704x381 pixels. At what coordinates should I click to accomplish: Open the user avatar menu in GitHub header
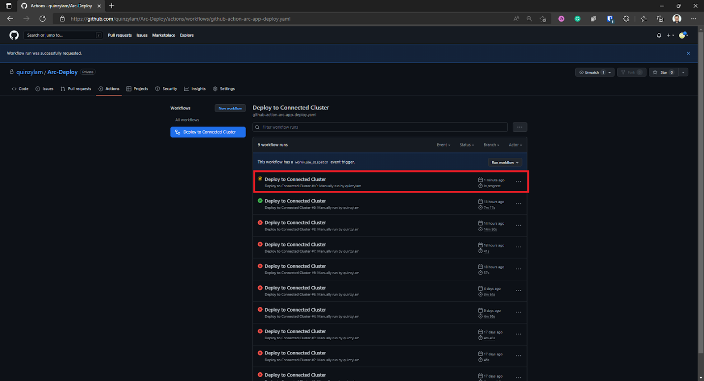[683, 35]
